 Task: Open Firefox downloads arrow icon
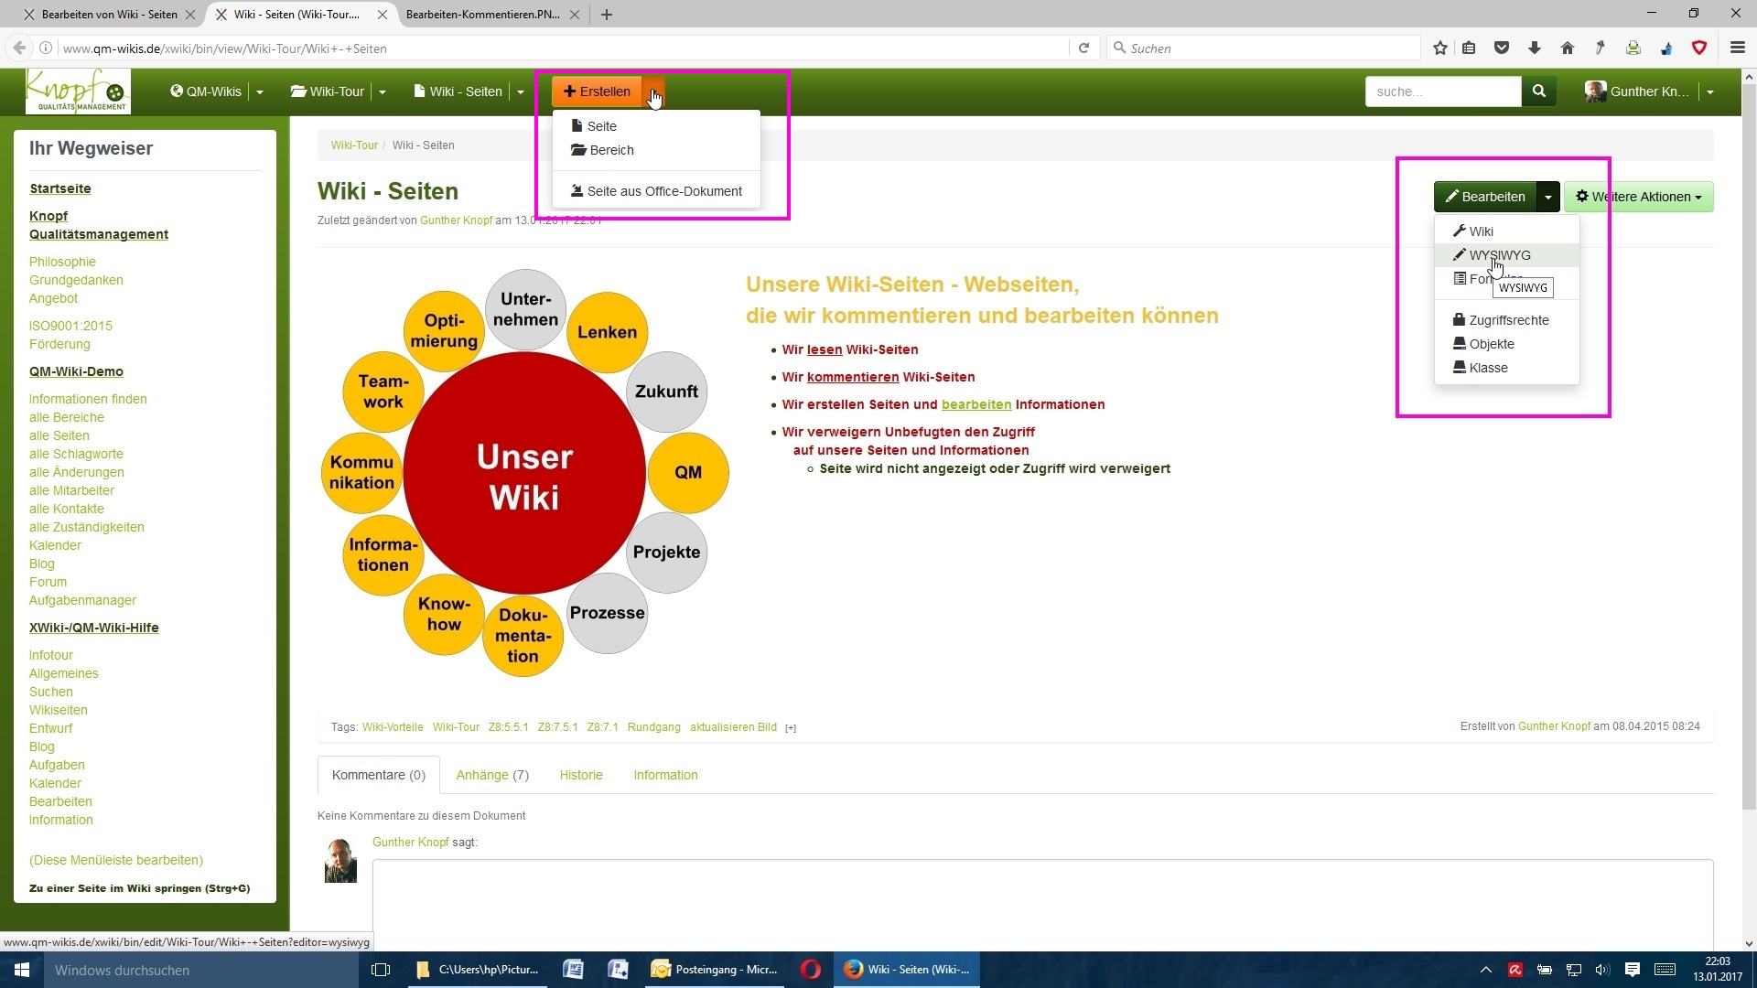1534,48
